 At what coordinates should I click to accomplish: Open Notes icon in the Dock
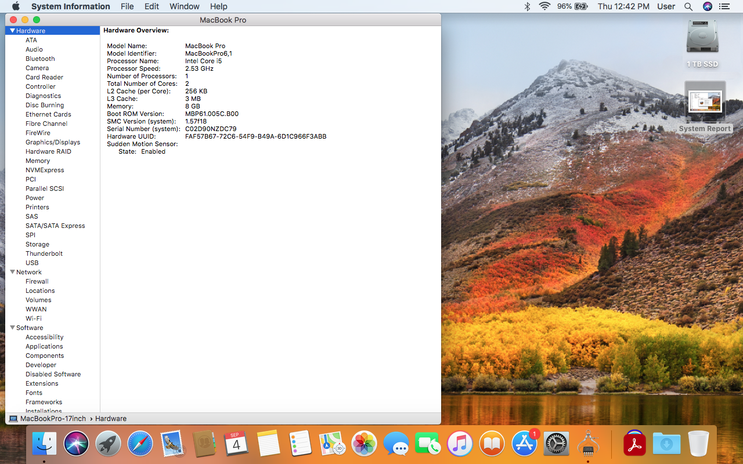(268, 444)
